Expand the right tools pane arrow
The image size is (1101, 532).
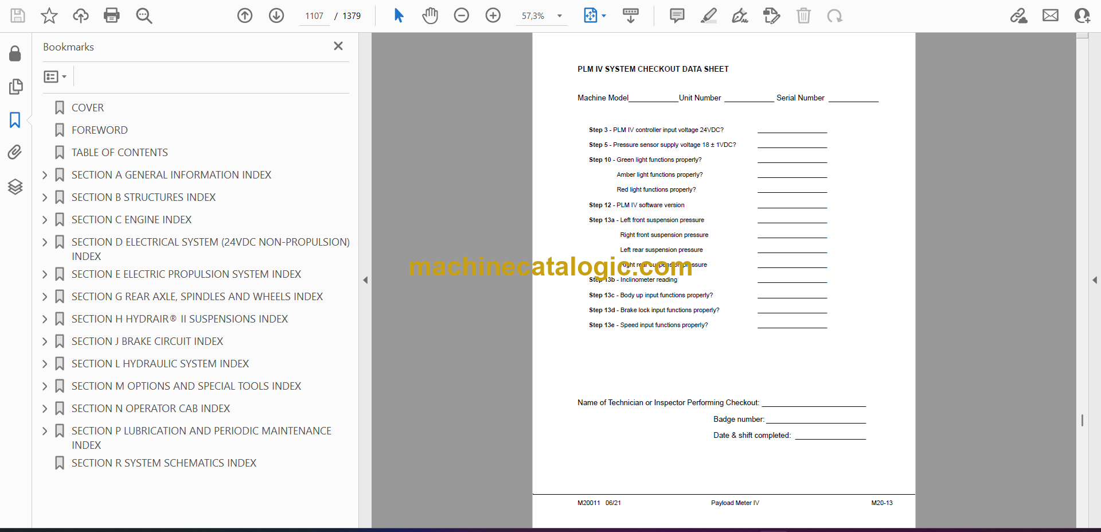[x=1095, y=280]
